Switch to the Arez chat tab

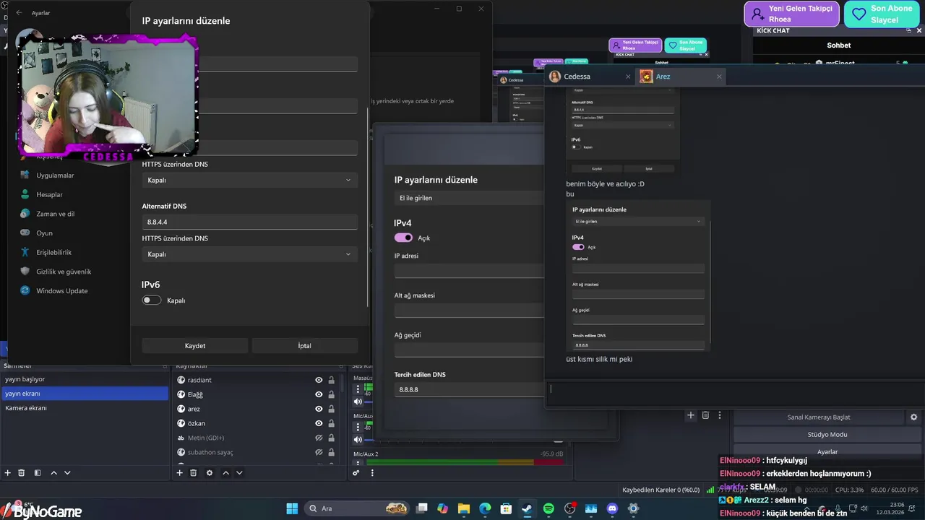click(681, 77)
